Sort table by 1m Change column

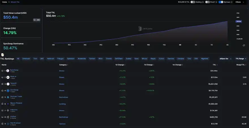click(x=178, y=65)
